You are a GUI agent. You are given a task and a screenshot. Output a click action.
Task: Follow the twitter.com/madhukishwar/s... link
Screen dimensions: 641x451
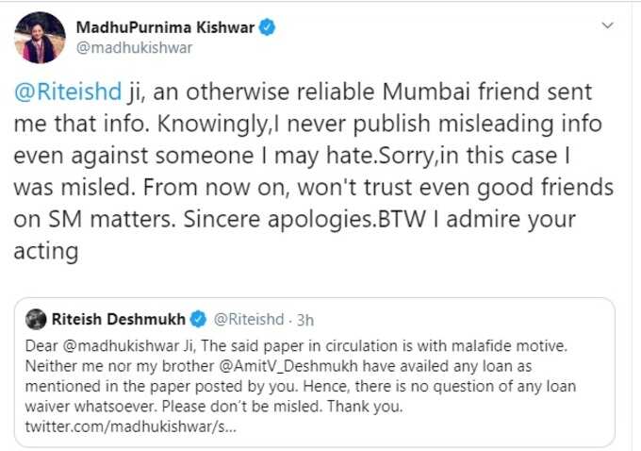click(131, 426)
